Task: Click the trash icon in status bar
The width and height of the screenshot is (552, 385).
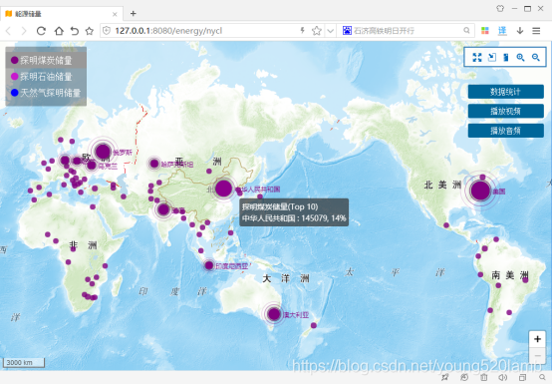Action: 484,377
